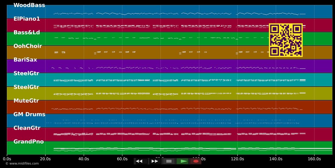Stop playback with the gray square button
The height and width of the screenshot is (168, 335).
point(169,161)
